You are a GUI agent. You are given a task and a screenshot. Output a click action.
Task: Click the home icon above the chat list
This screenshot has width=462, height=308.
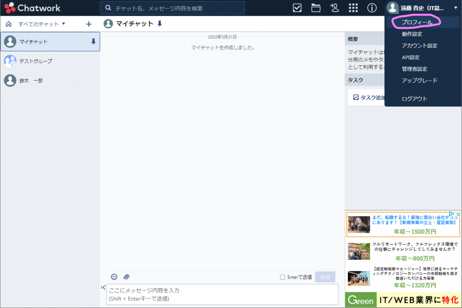8,24
